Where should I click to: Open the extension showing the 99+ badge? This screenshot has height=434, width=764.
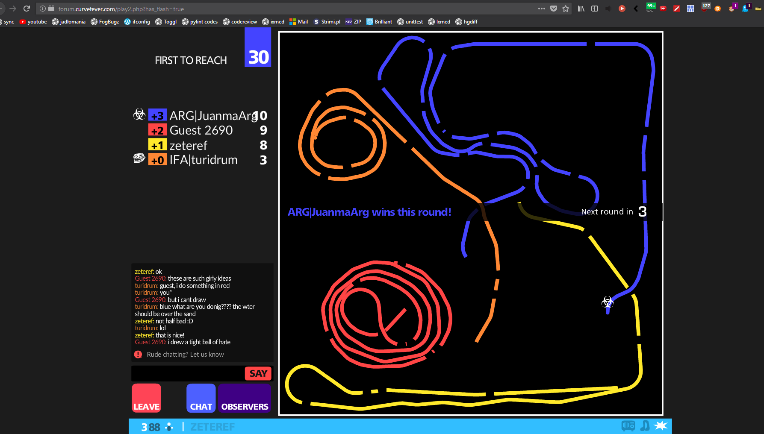coord(650,8)
